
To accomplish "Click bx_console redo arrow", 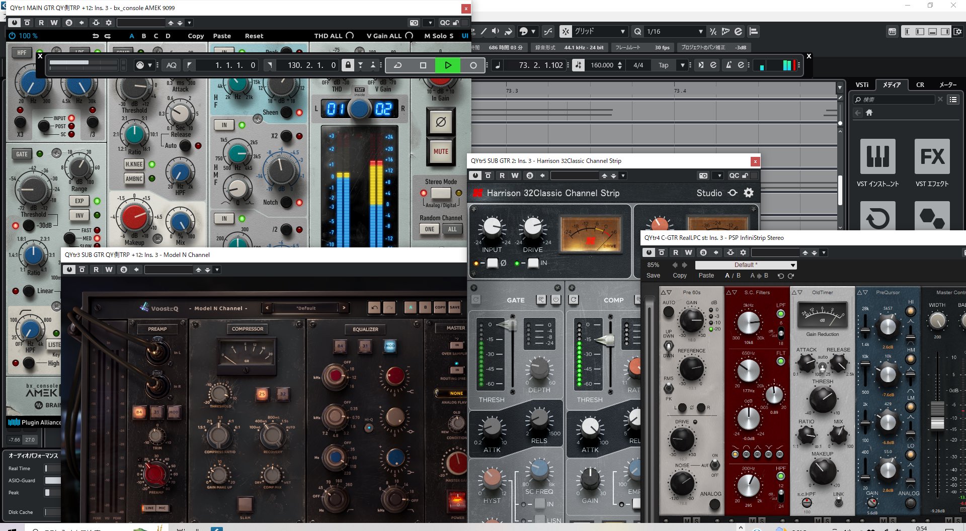I will pyautogui.click(x=108, y=36).
